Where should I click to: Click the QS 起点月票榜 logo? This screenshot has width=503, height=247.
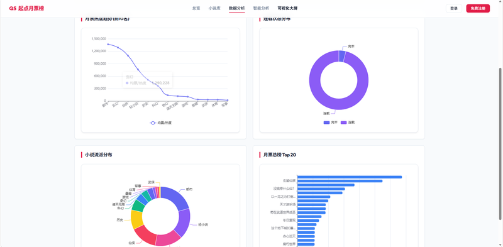pyautogui.click(x=26, y=8)
